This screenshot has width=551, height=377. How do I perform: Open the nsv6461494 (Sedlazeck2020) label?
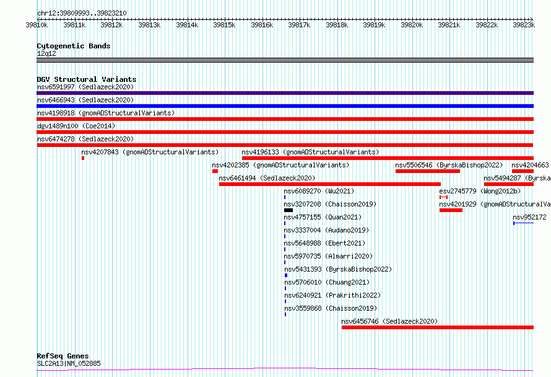(267, 178)
